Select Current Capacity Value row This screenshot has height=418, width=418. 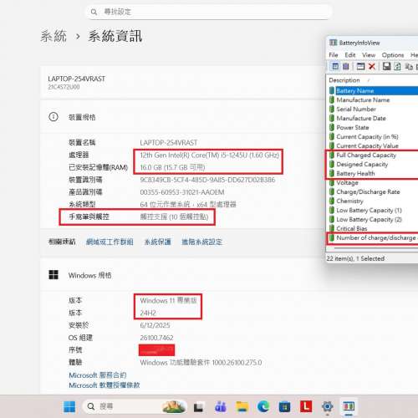pyautogui.click(x=373, y=146)
